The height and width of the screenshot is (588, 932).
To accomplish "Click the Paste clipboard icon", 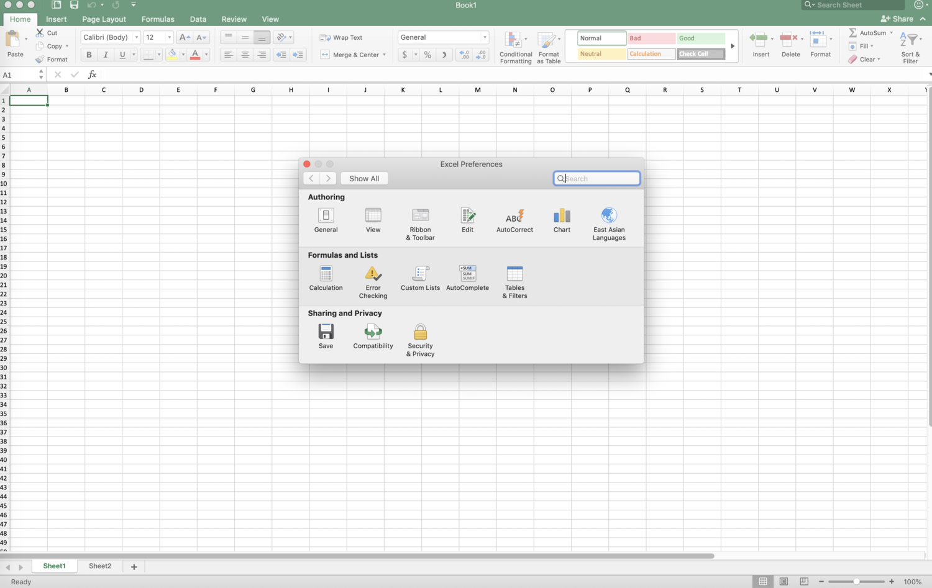I will (x=12, y=40).
